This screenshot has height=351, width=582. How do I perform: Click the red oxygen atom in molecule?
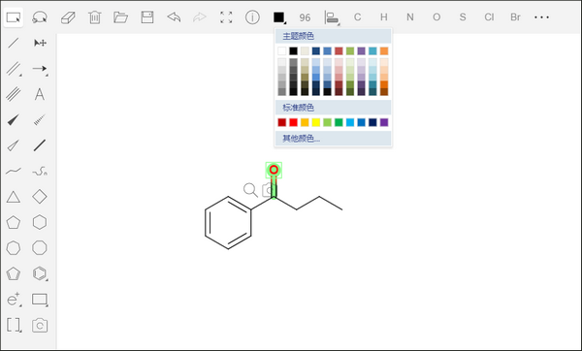point(274,170)
